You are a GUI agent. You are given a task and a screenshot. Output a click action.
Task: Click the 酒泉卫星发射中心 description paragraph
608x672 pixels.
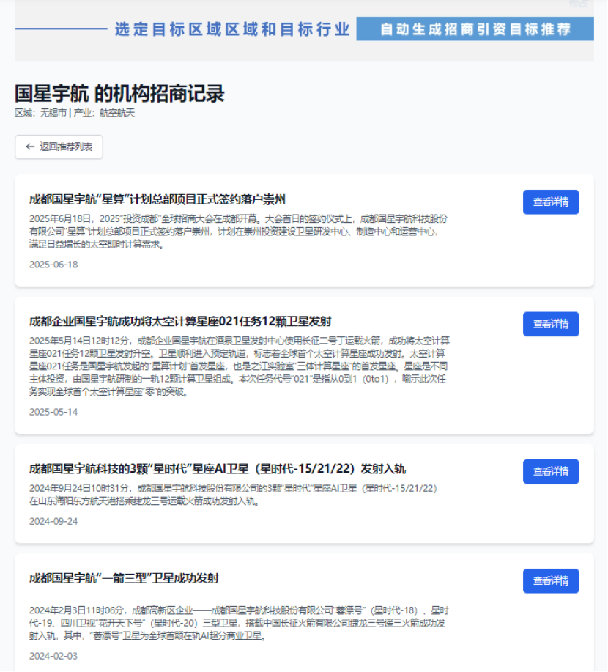[238, 366]
